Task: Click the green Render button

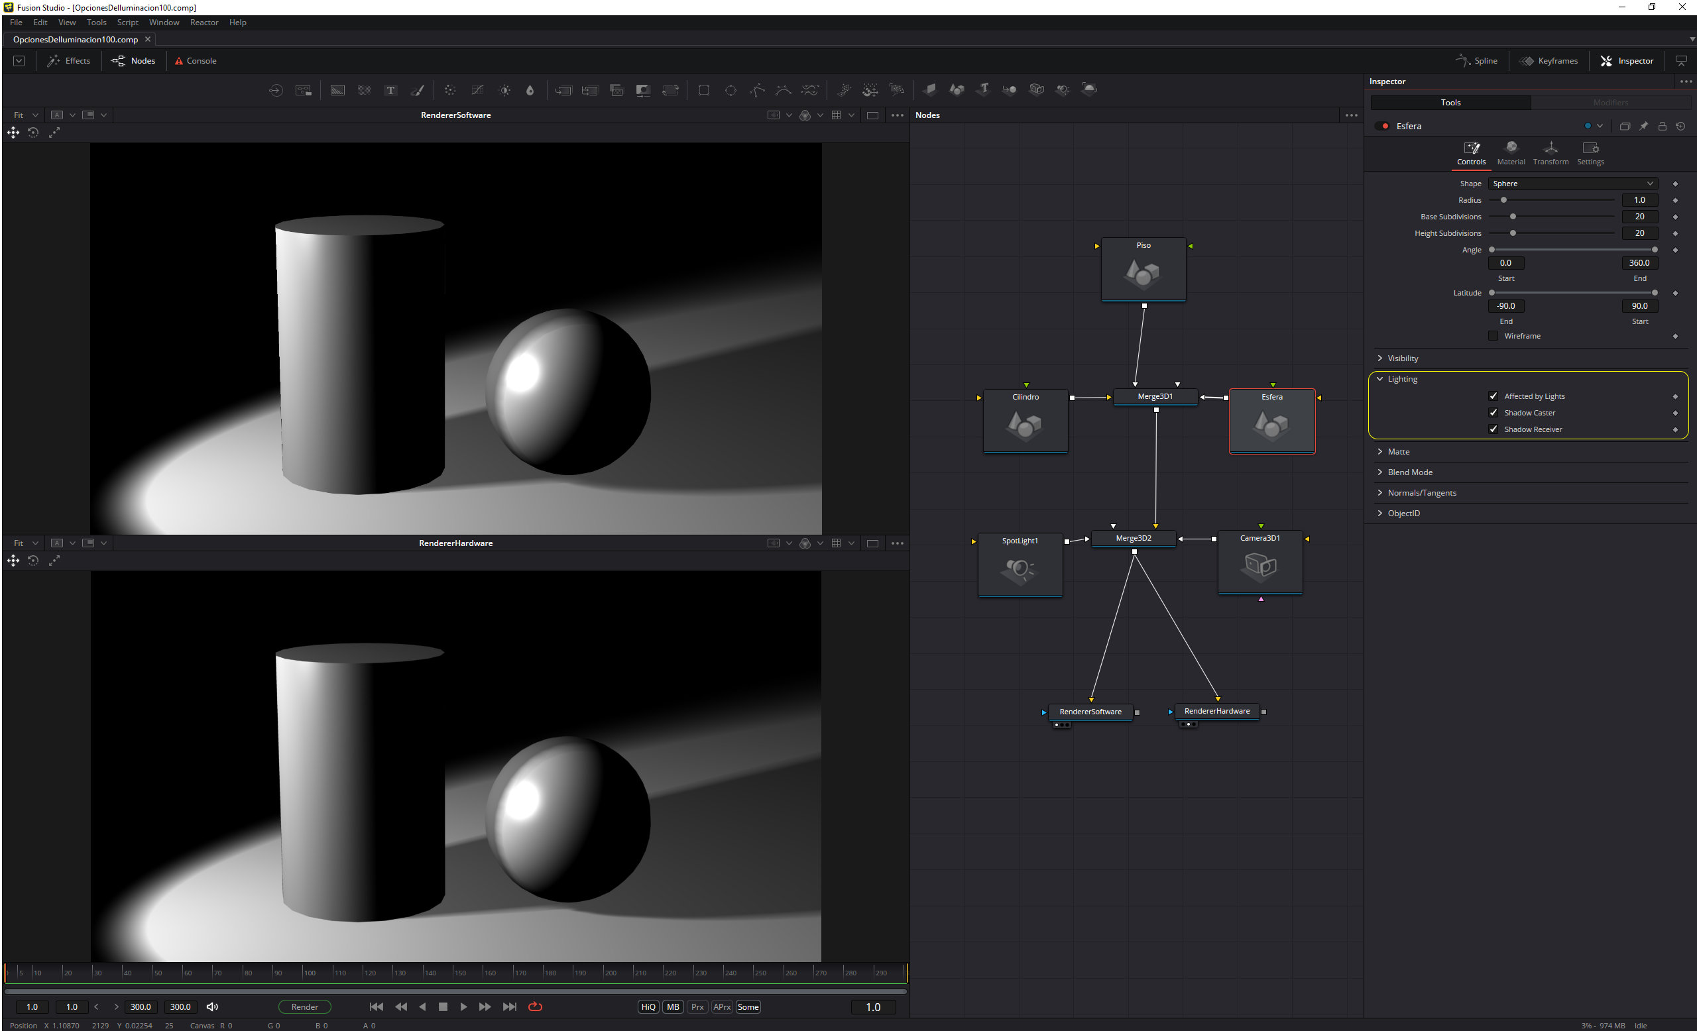Action: [304, 1006]
